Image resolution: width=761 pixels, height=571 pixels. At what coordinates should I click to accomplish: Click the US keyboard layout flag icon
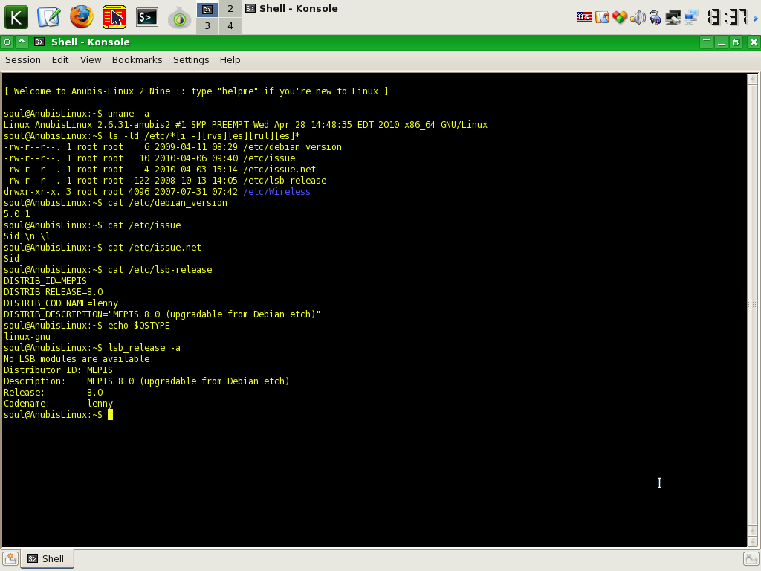pyautogui.click(x=584, y=18)
